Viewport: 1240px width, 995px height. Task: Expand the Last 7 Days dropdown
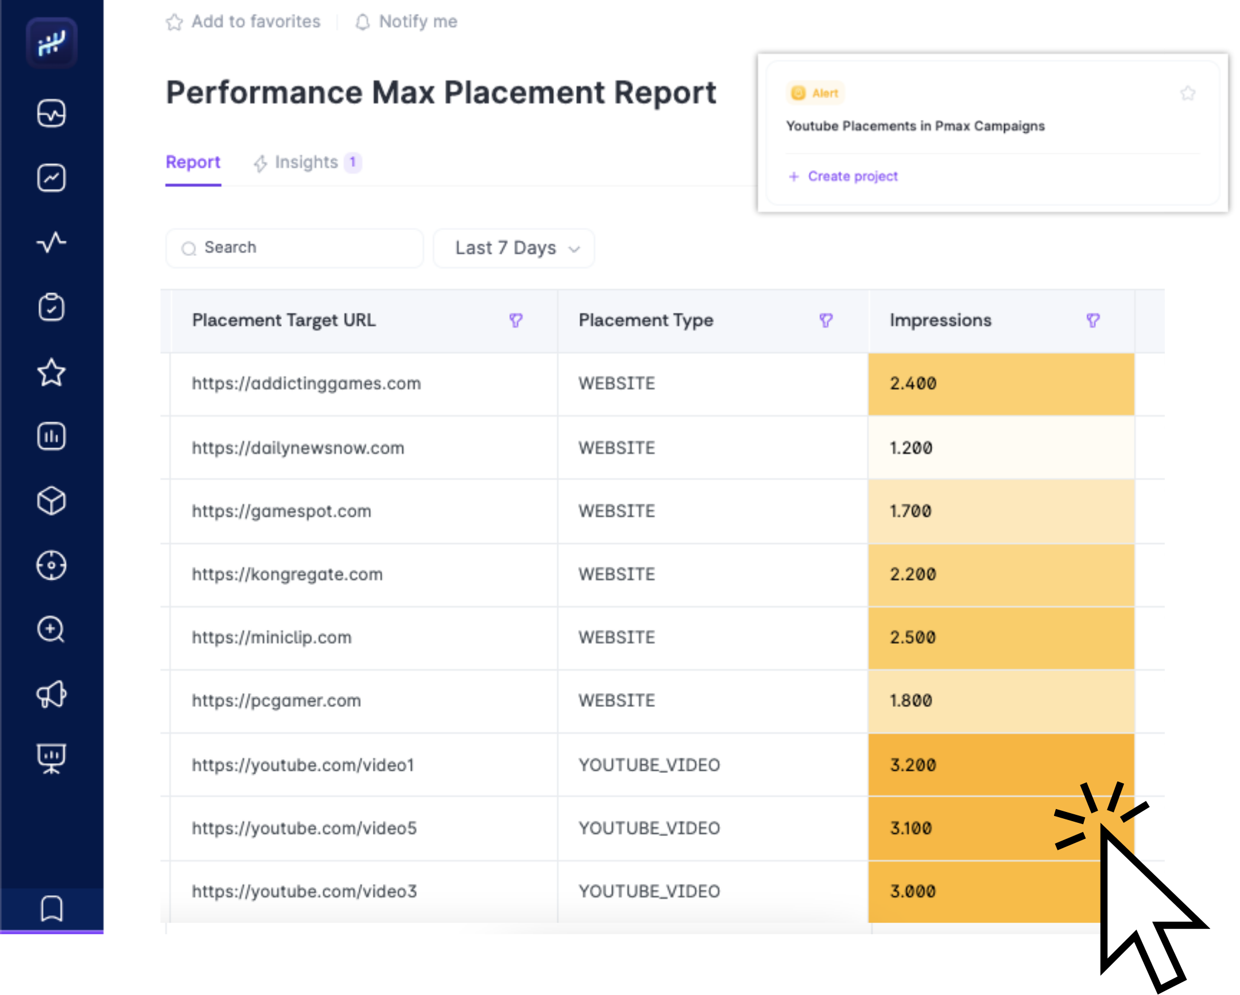[514, 248]
